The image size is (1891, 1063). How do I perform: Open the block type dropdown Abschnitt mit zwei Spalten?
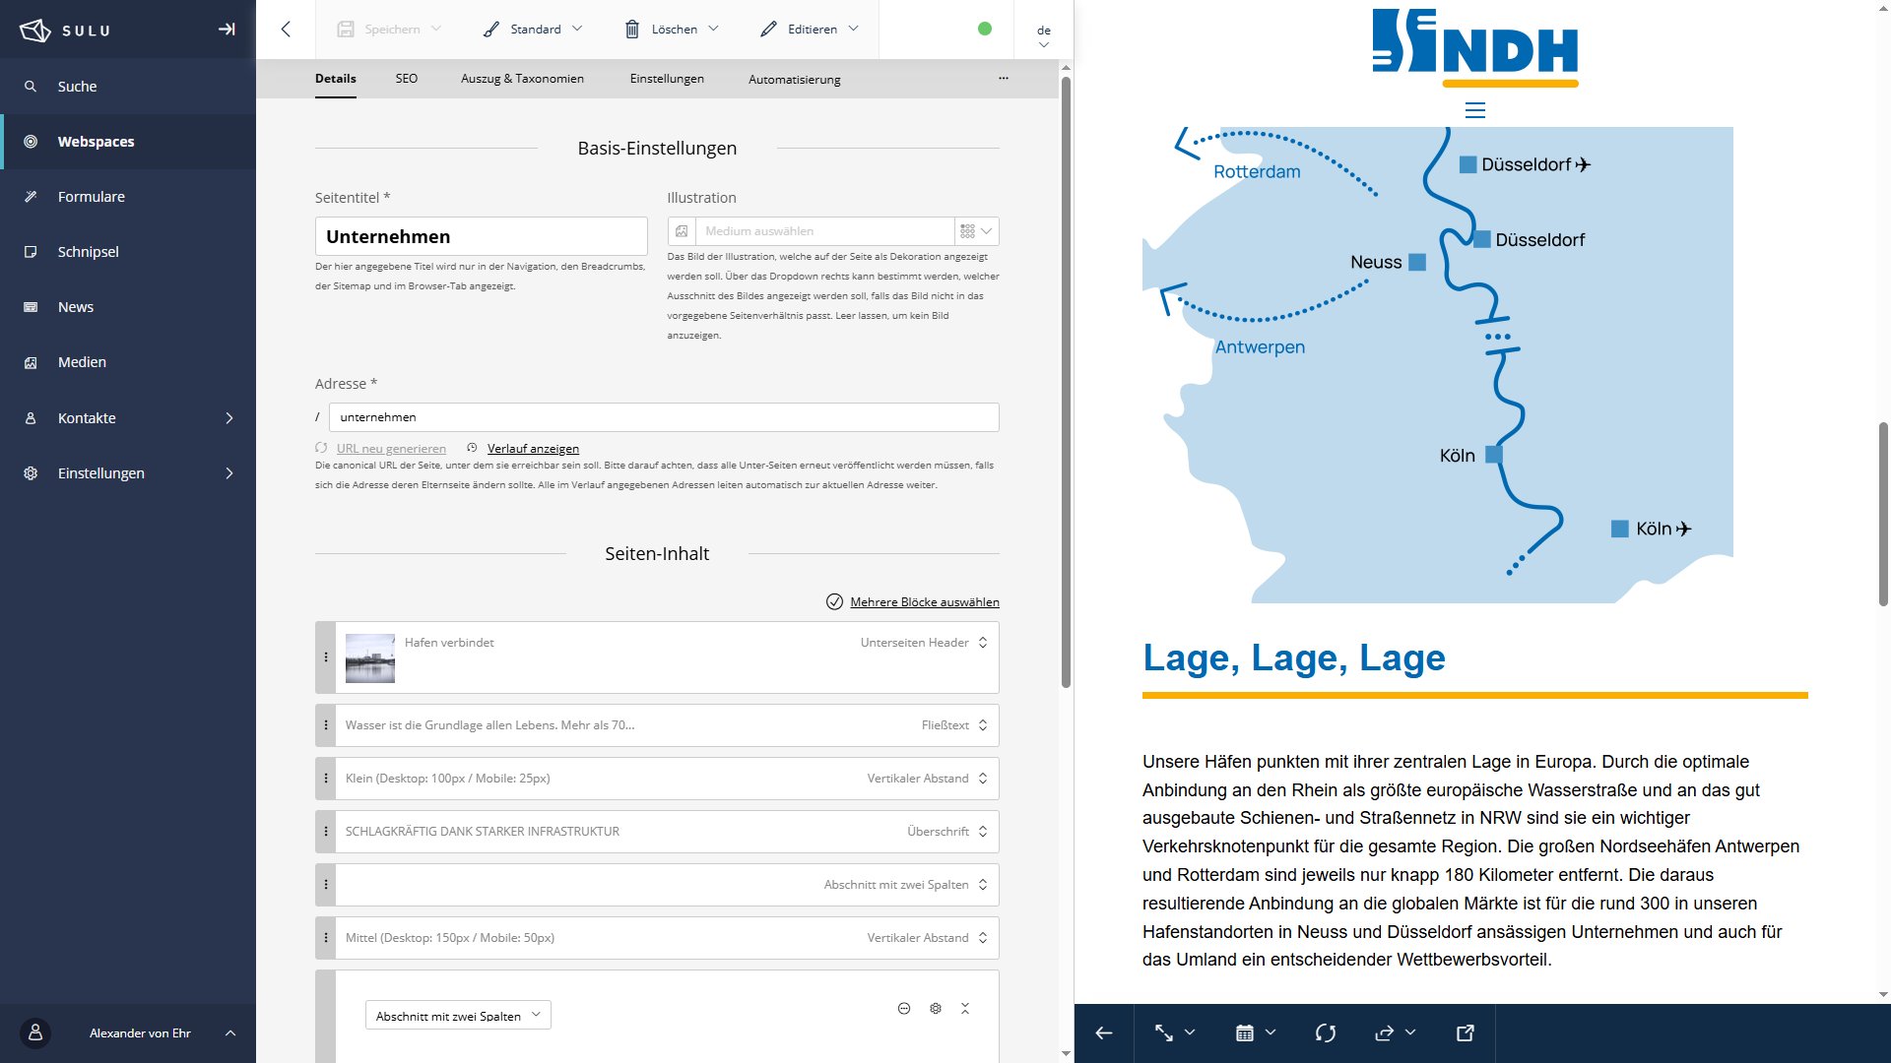[x=458, y=1016]
